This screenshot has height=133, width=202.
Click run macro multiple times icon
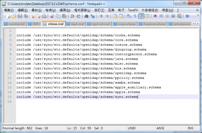173,16
